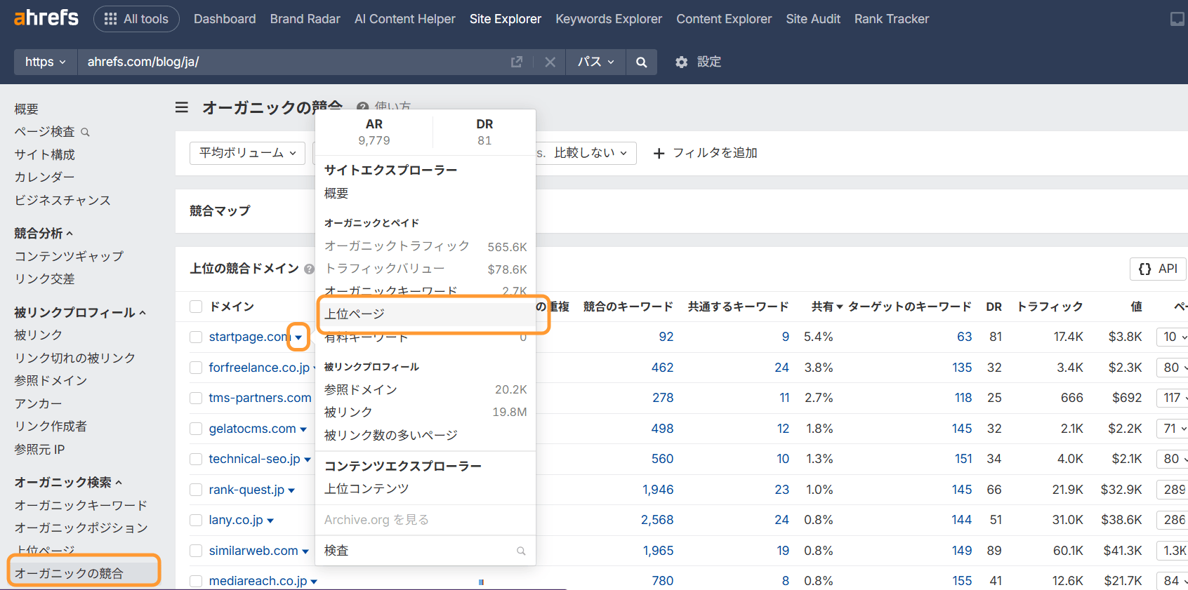Toggle the select-all ドメイン checkbox
The height and width of the screenshot is (590, 1188).
pos(196,307)
